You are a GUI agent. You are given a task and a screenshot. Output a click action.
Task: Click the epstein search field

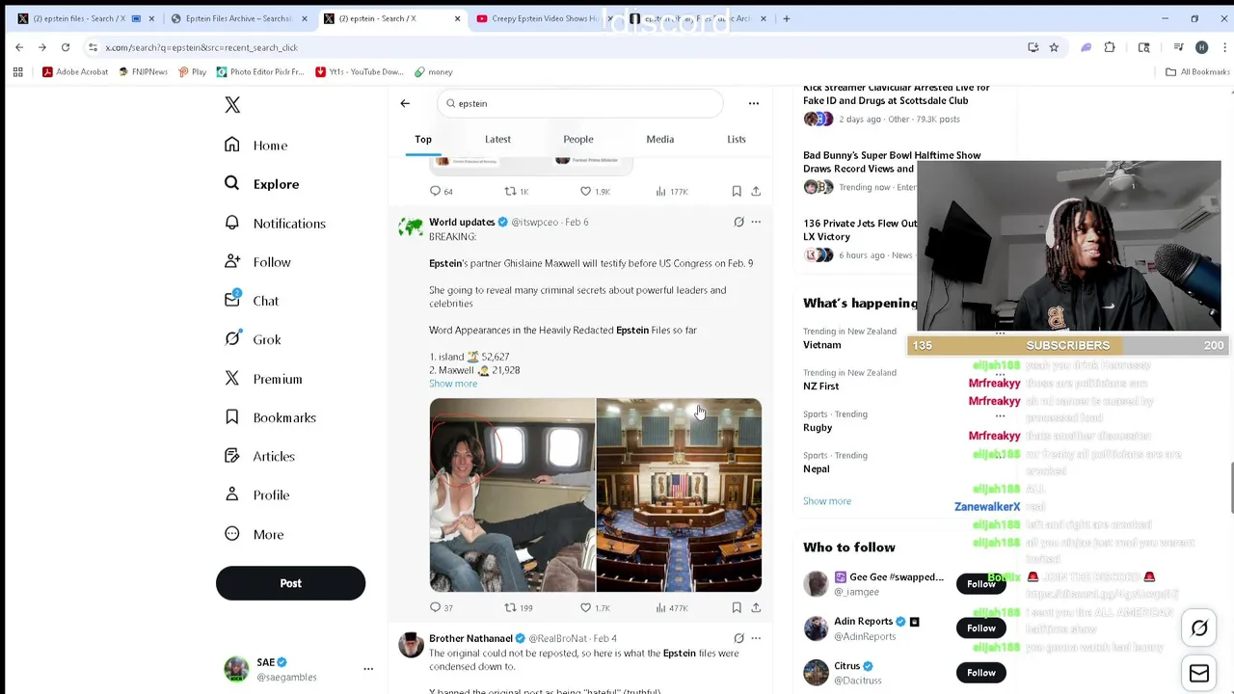[x=578, y=103]
